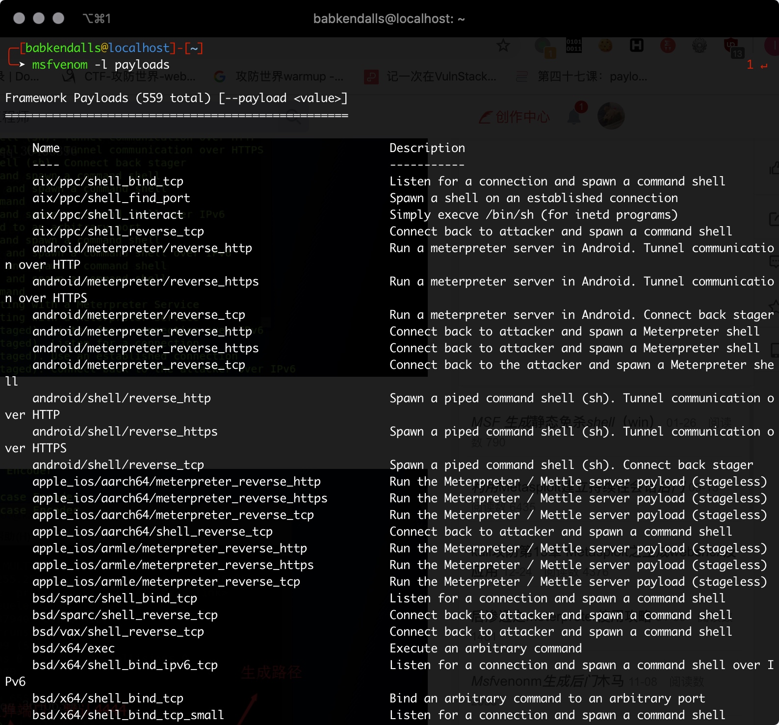Image resolution: width=779 pixels, height=725 pixels.
Task: Click the ⌥⌘1 tab shortcut indicator
Action: pyautogui.click(x=97, y=19)
